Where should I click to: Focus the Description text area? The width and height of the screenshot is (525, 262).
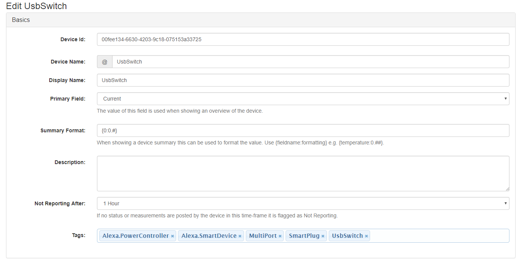click(x=303, y=174)
